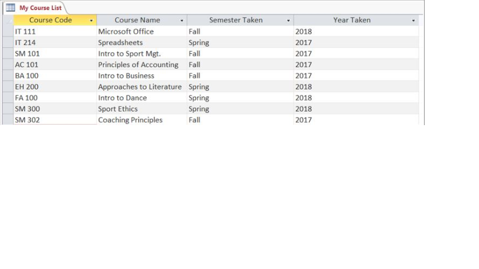Click the row selector beside SM 300
Screen dimensions: 479x269
8,109
